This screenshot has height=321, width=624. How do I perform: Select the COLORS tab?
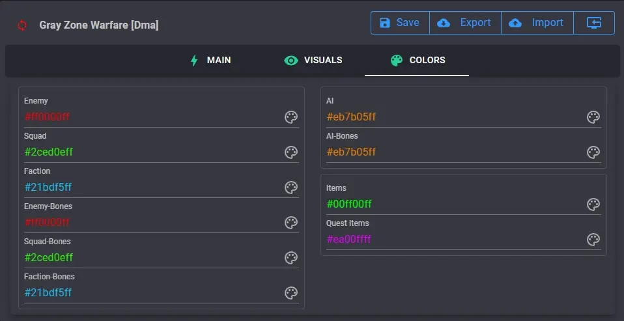click(x=417, y=60)
